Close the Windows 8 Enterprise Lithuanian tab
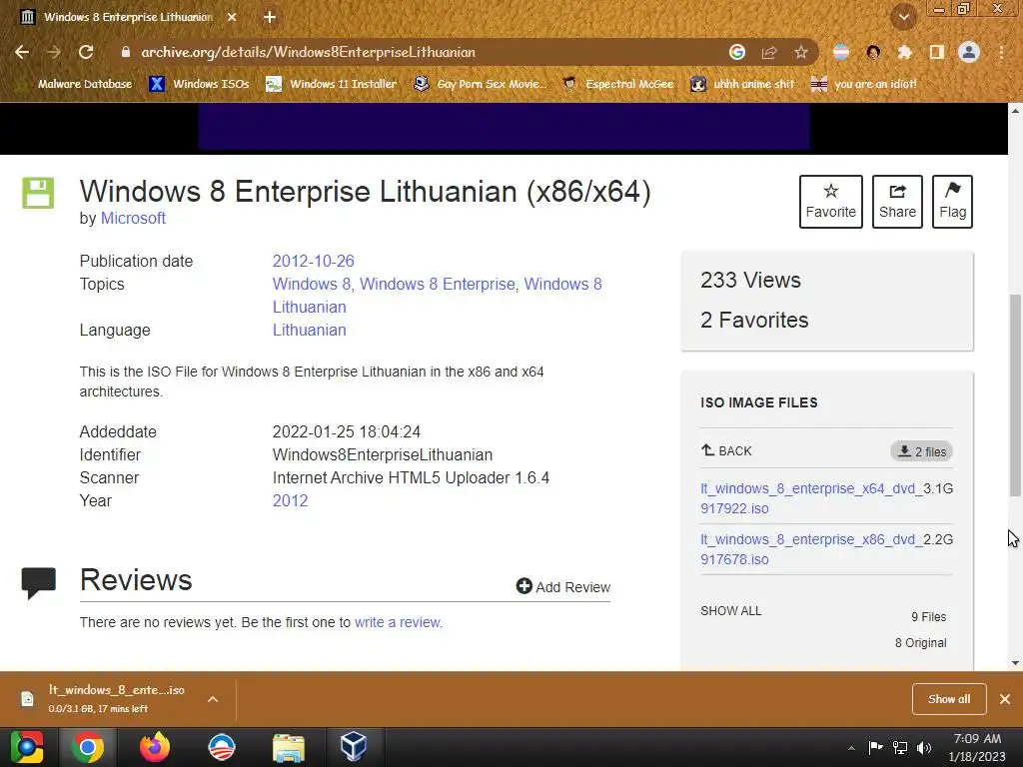The image size is (1023, 767). (232, 18)
